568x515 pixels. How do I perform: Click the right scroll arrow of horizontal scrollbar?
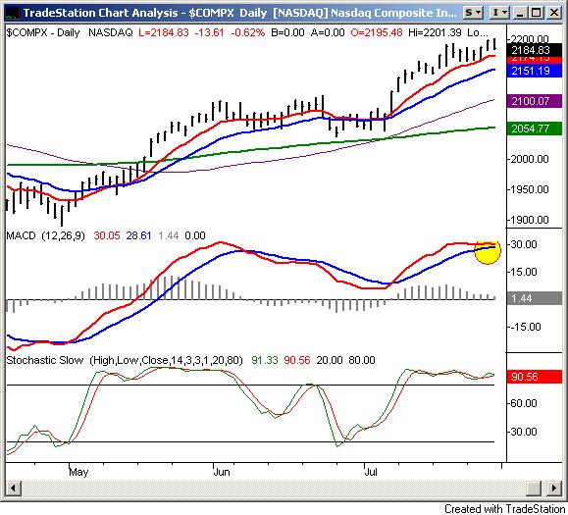[554, 488]
